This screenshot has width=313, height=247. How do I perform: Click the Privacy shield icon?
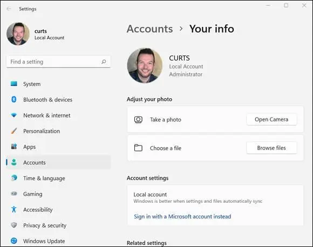(14, 225)
